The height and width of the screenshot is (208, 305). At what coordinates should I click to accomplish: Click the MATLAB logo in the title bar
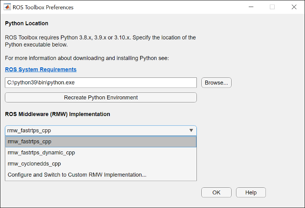pos(7,7)
